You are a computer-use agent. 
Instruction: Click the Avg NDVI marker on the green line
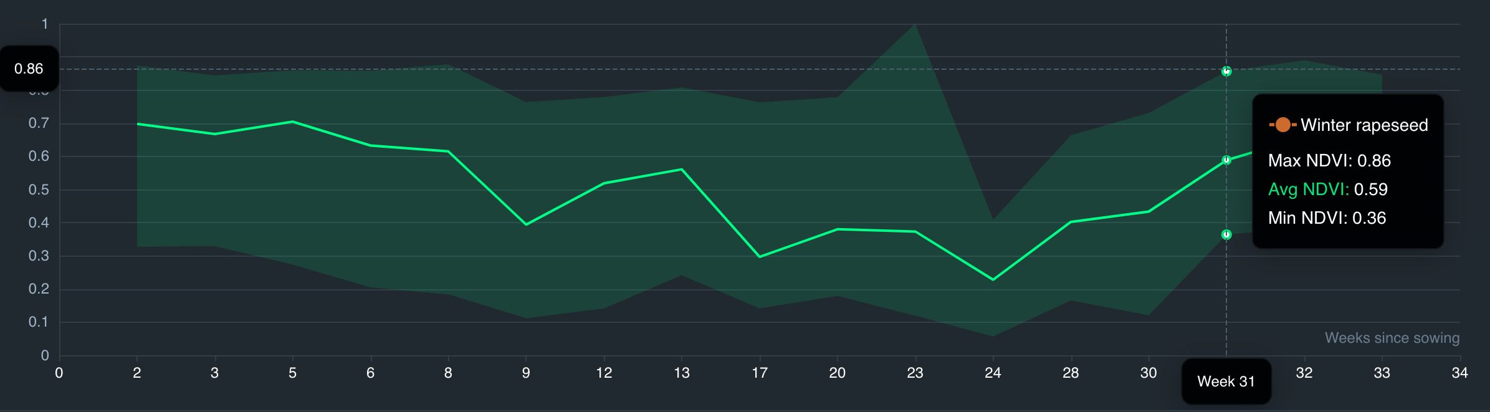1226,160
